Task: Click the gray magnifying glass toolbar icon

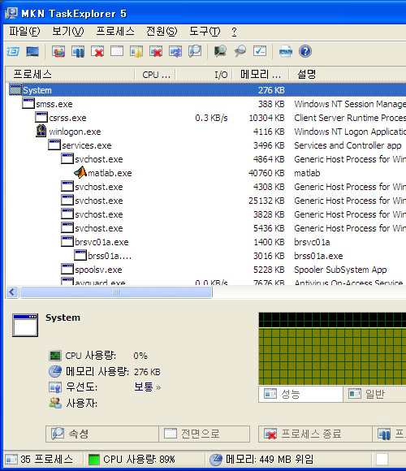Action: [240, 51]
